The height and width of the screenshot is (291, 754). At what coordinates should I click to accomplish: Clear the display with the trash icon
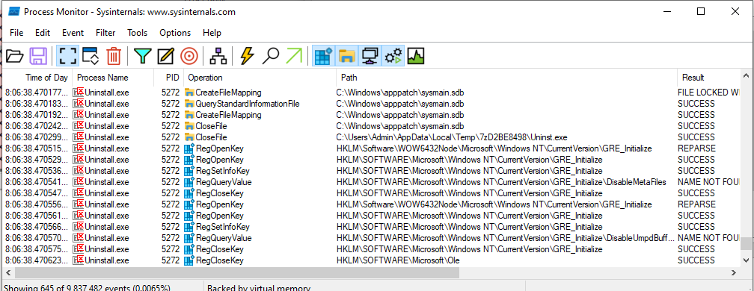[114, 57]
